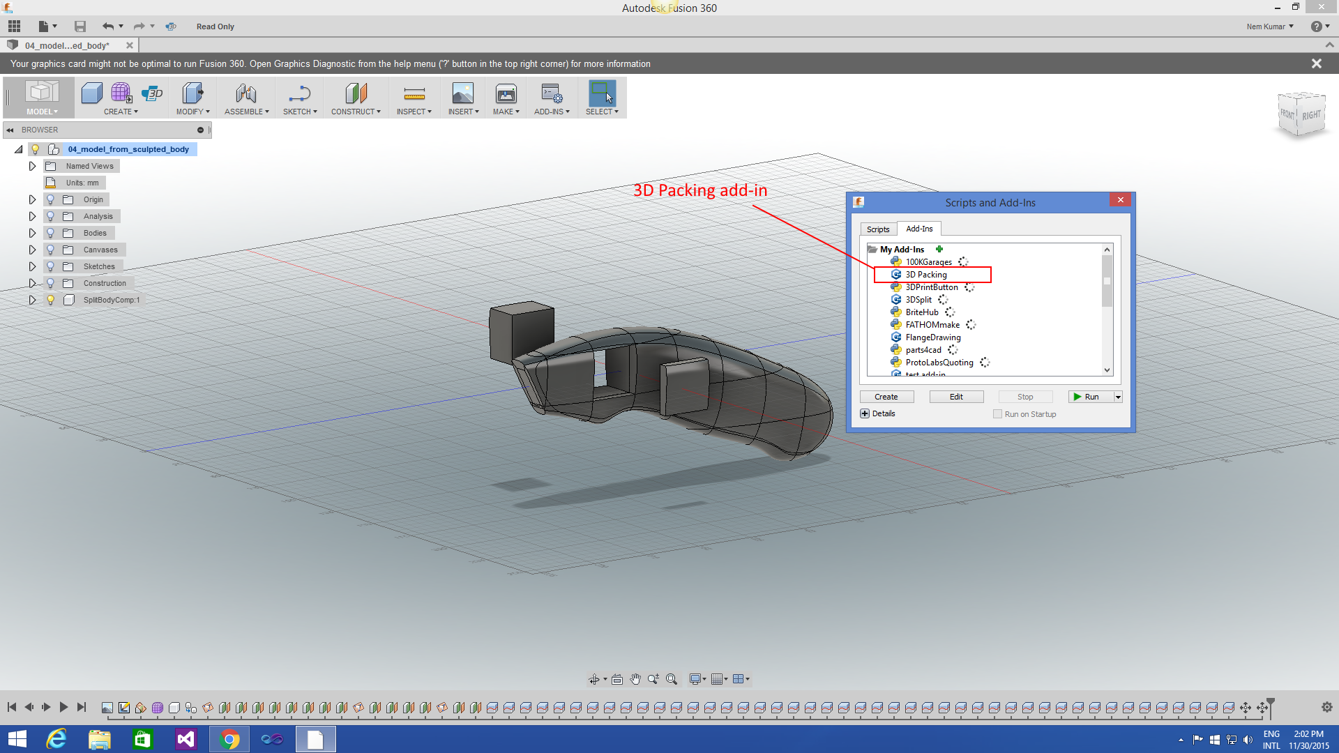1339x753 pixels.
Task: Click the ViewCube in the viewport corner
Action: pyautogui.click(x=1301, y=115)
